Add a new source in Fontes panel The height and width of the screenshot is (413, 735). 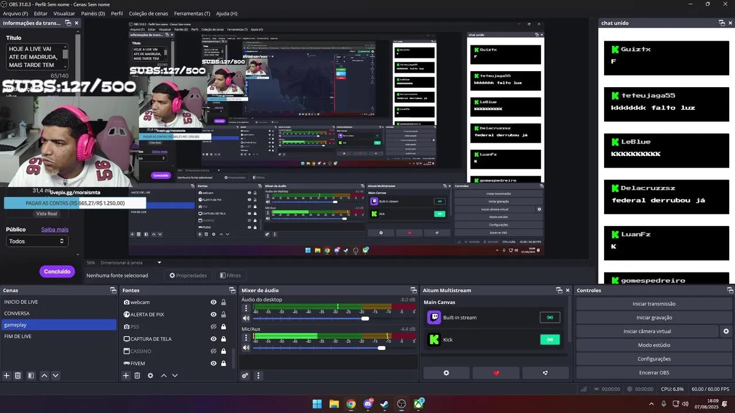(x=126, y=376)
